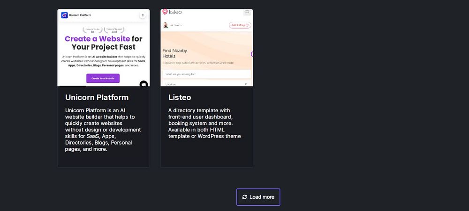
Task: Open the Location dropdown in Listeo preview
Action: (x=207, y=84)
